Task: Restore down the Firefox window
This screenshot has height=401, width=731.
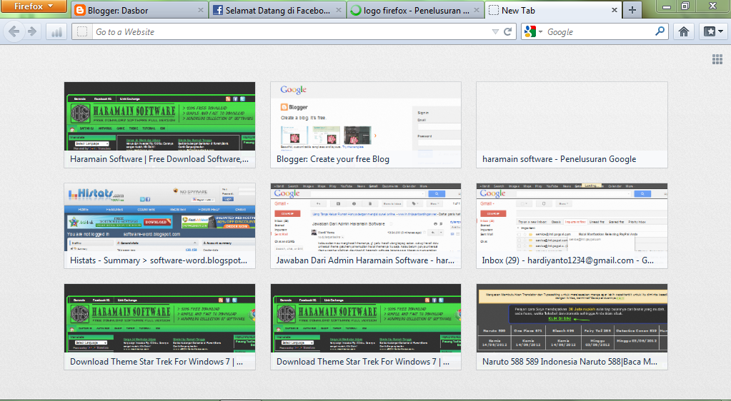Action: pos(685,6)
